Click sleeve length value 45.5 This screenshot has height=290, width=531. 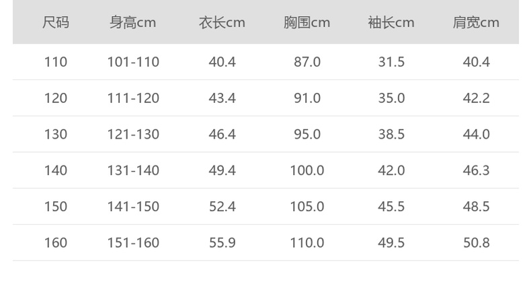point(391,207)
